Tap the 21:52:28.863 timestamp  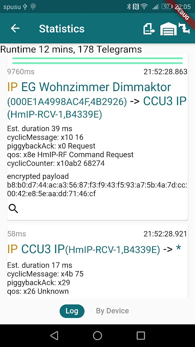click(x=166, y=72)
